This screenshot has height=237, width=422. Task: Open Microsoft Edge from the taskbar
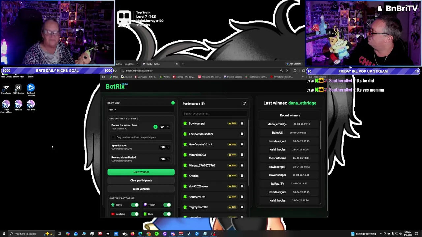click(140, 234)
